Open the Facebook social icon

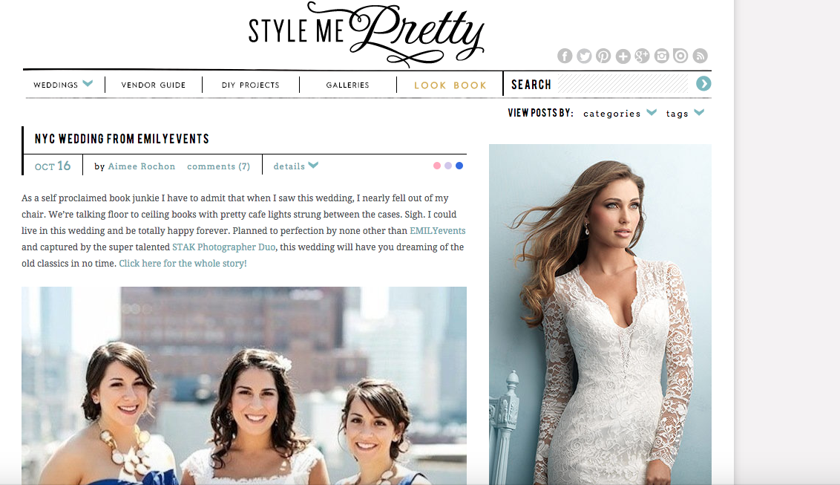pyautogui.click(x=565, y=56)
